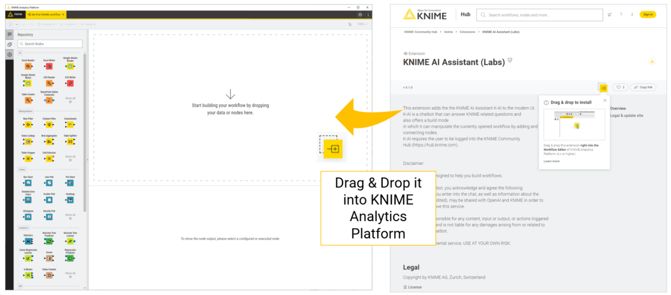Select the Concatenate node icon
This screenshot has height=295, width=671.
pos(70,125)
